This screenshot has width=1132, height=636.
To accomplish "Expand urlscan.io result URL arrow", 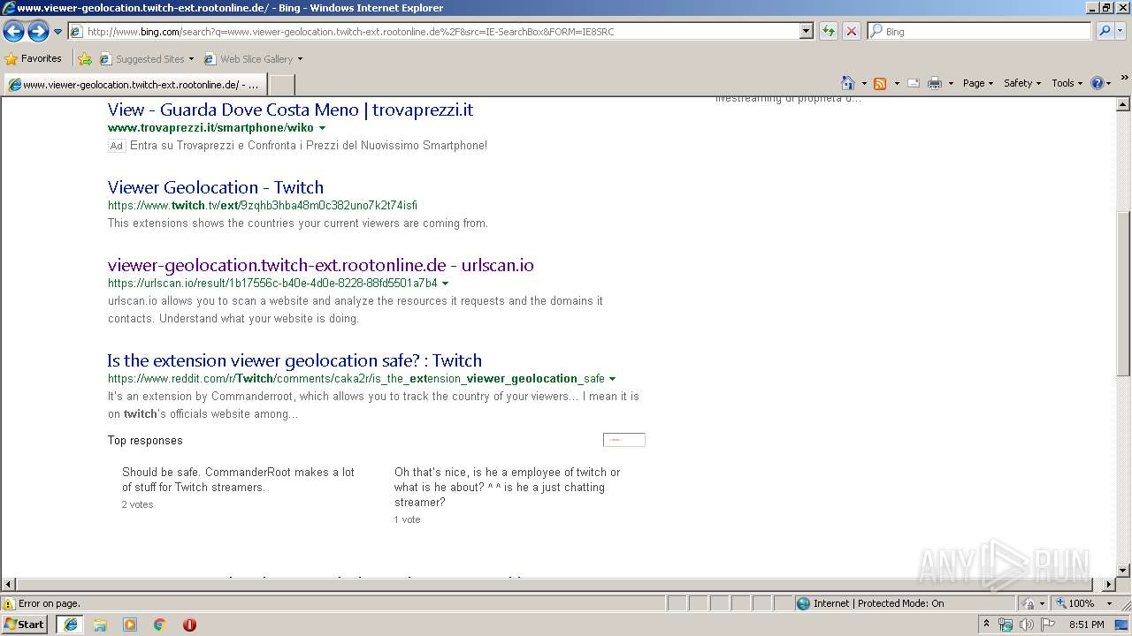I will pyautogui.click(x=445, y=284).
